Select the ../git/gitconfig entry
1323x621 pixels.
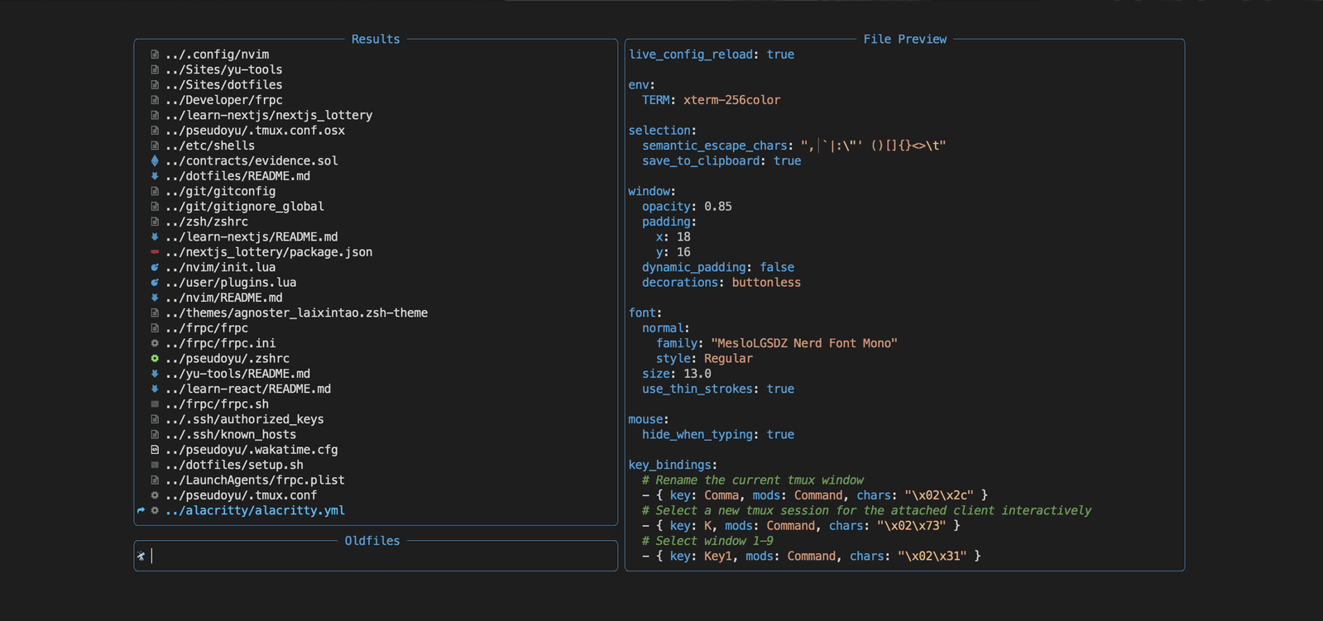click(x=220, y=192)
